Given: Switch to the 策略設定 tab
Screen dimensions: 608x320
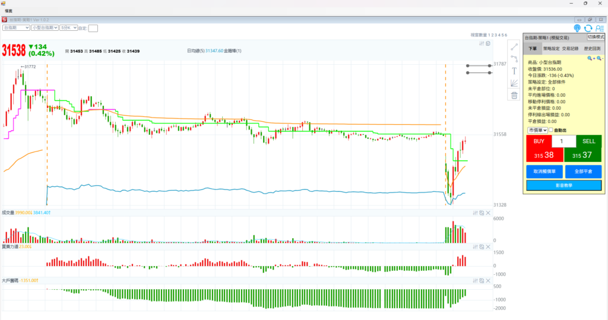Looking at the screenshot, I should pyautogui.click(x=552, y=48).
